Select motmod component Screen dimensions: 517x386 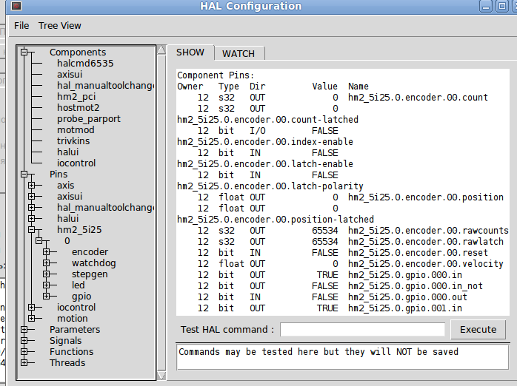76,130
